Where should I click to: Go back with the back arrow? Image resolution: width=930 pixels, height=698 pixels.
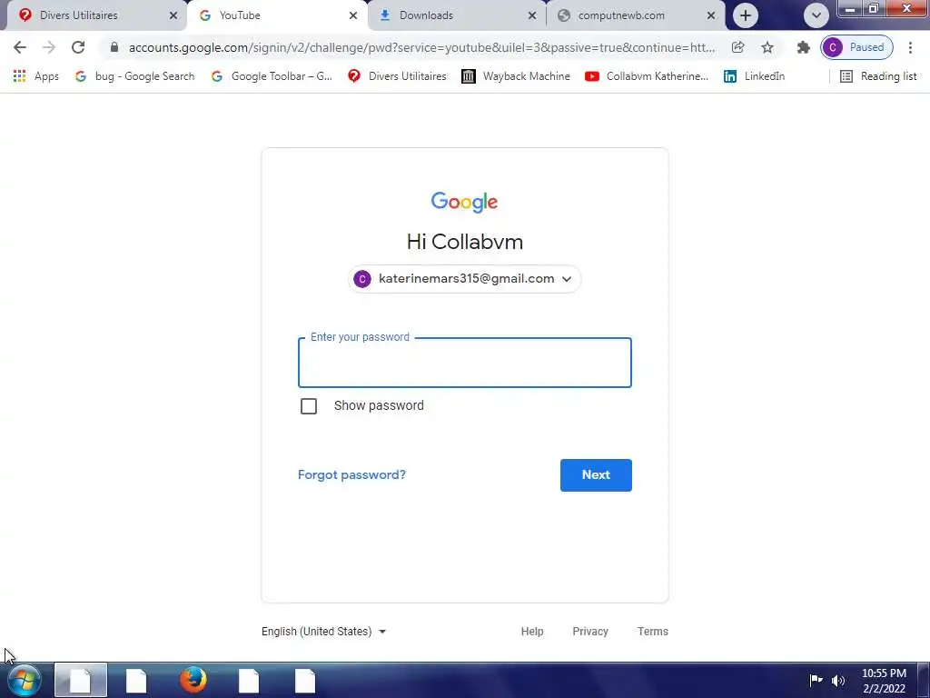coord(20,47)
